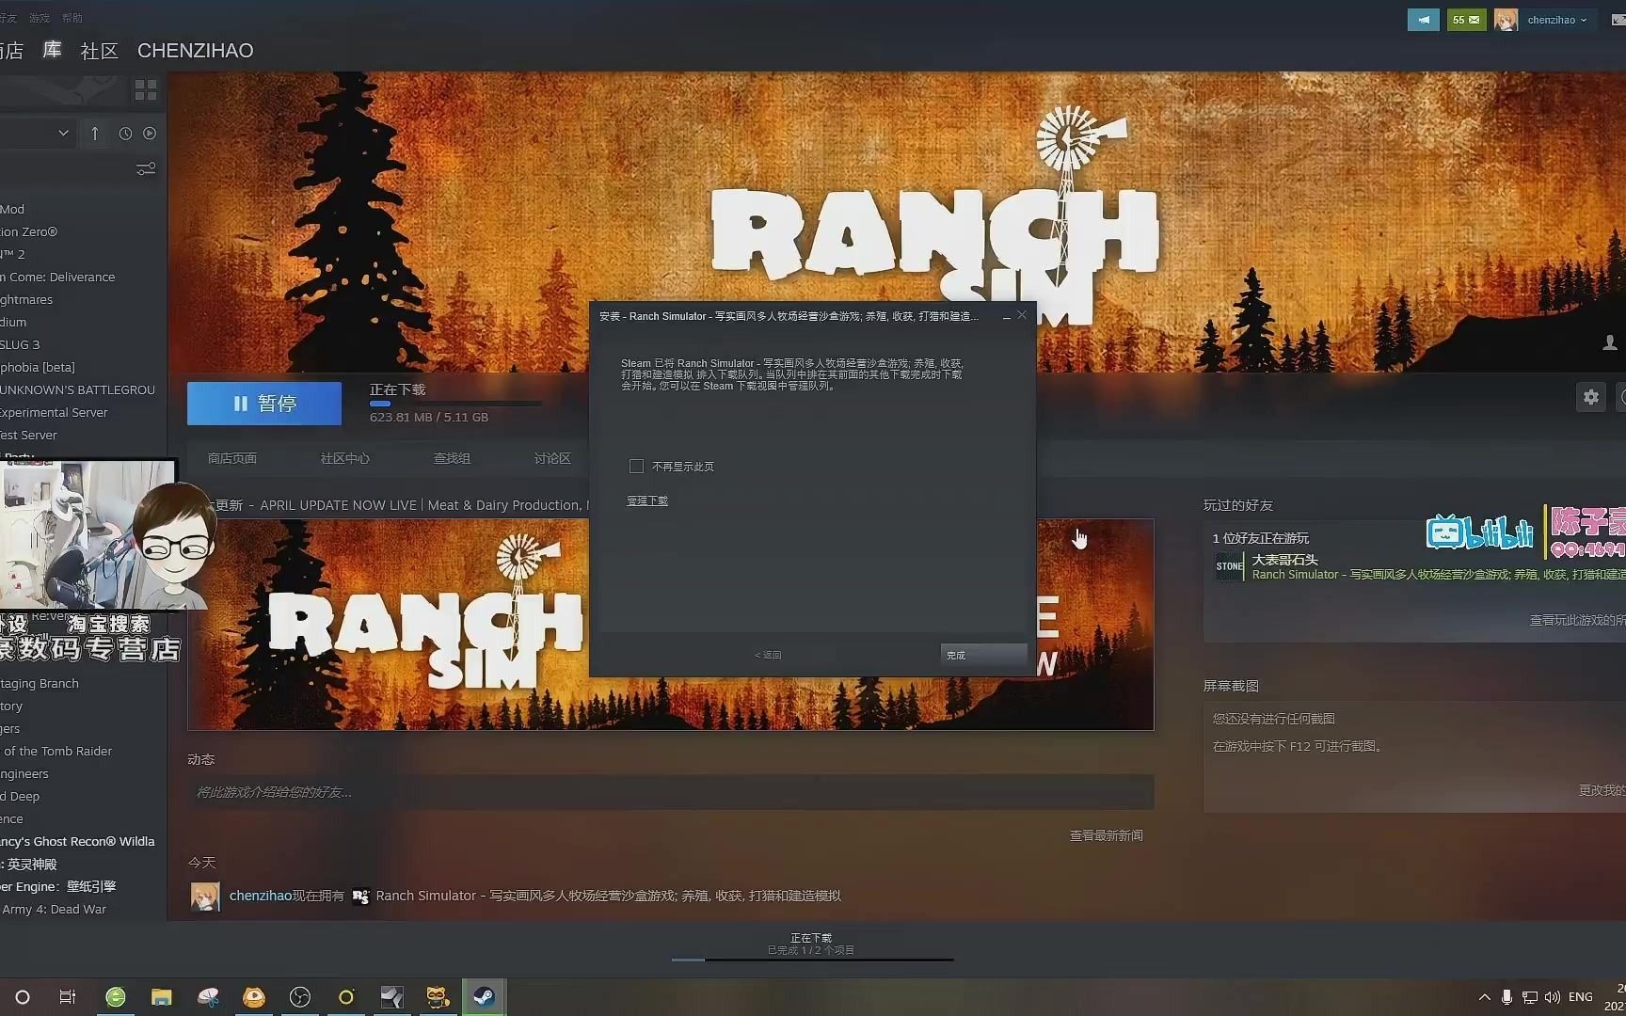Switch ENG input language indicator

coord(1581,997)
